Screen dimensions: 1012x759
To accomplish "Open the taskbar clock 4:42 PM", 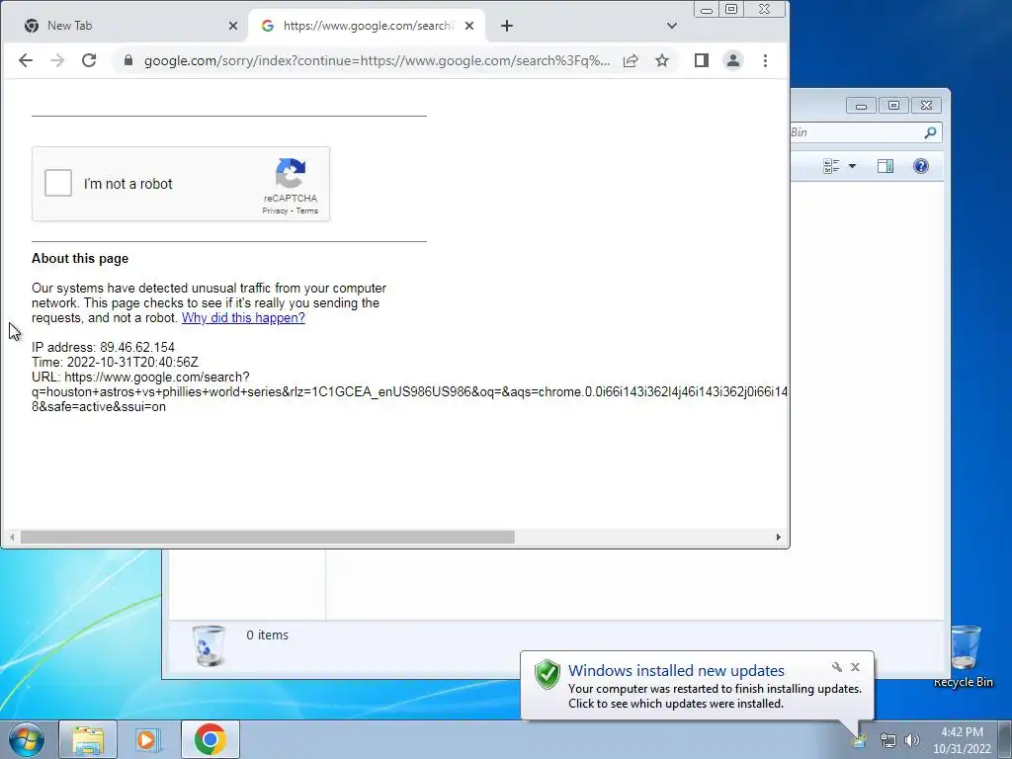I will click(x=962, y=740).
